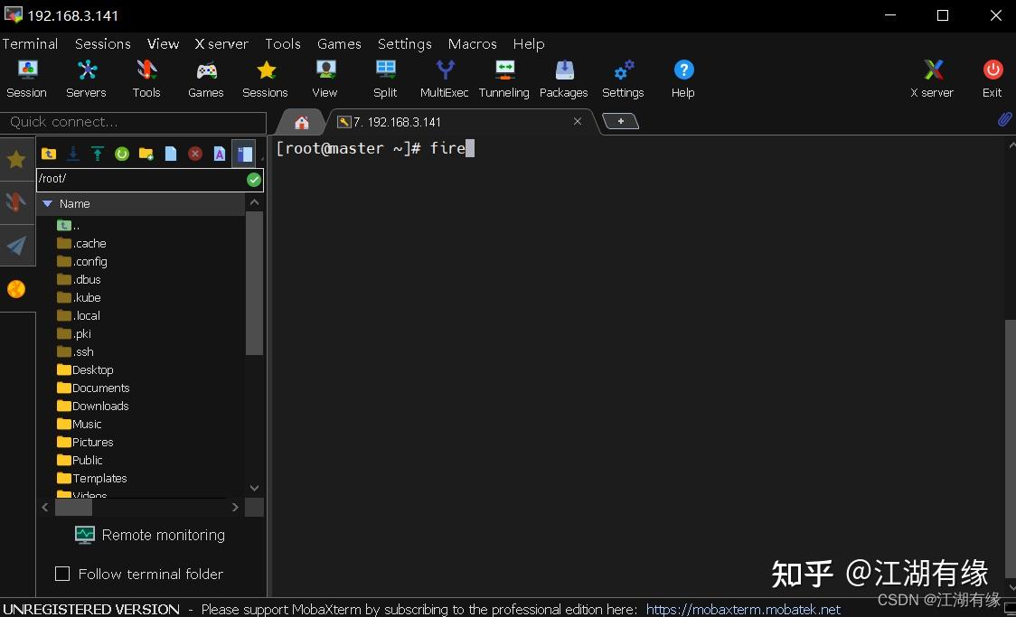Go to parent folder icon in SFTP toolbar
The height and width of the screenshot is (617, 1016).
pyautogui.click(x=49, y=154)
